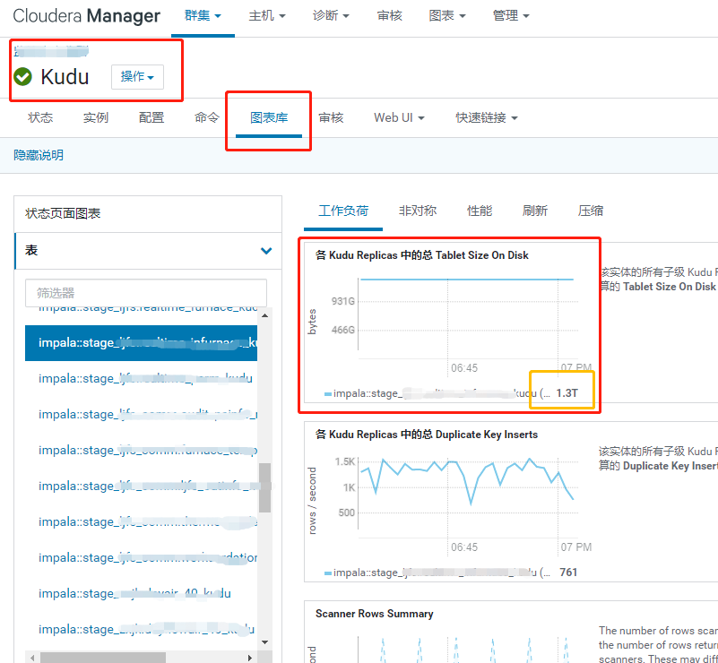
Task: Select the 图表库 tab
Action: pos(269,117)
